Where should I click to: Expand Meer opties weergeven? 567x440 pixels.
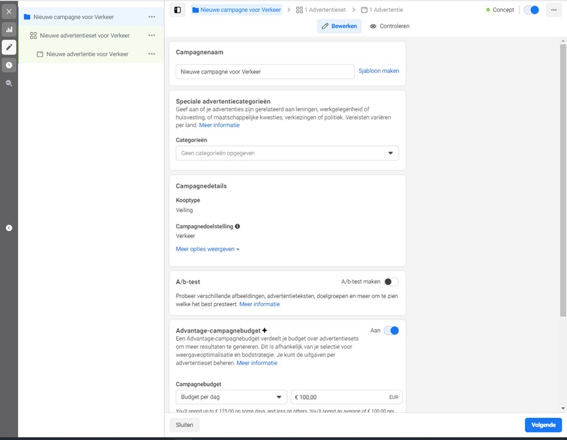click(208, 249)
